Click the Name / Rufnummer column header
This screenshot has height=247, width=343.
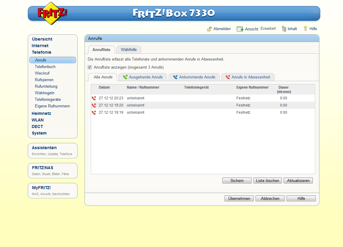[x=143, y=87]
